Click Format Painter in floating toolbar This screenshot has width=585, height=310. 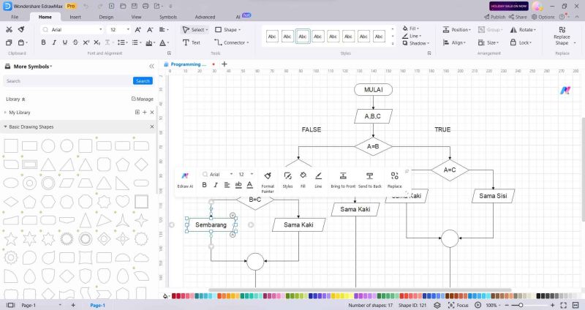[x=268, y=183]
